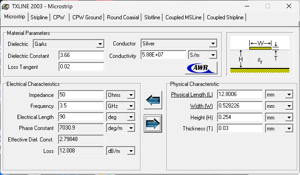This screenshot has width=300, height=175.
Task: Select the Round Coaxial tab
Action: (123, 17)
